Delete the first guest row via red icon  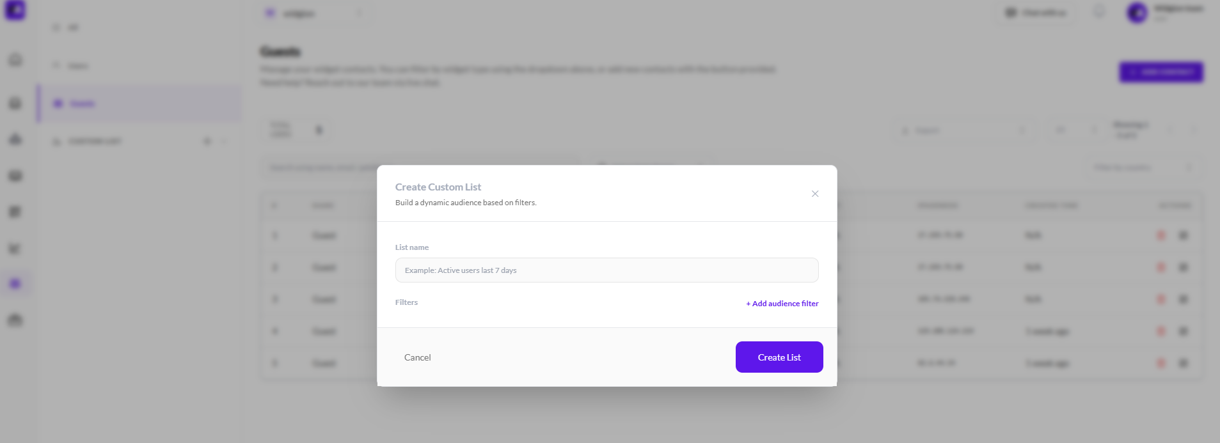(x=1161, y=236)
